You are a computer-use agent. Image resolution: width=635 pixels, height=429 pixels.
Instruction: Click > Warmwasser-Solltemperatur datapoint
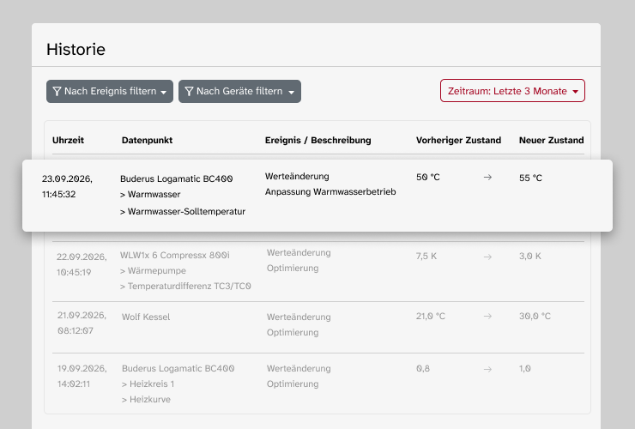tap(183, 211)
